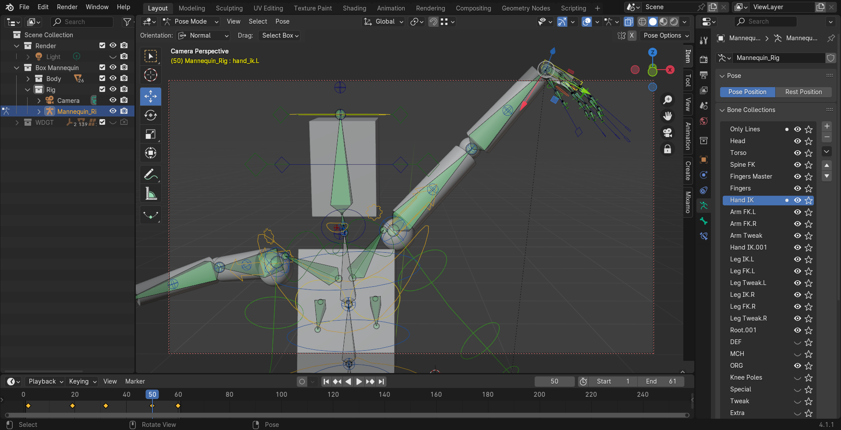
Task: Switch to Geometry Nodes workspace tab
Action: [x=526, y=8]
